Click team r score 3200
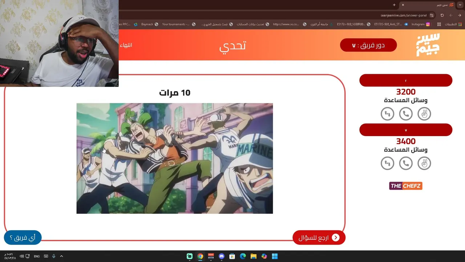The image size is (465, 262). click(406, 92)
